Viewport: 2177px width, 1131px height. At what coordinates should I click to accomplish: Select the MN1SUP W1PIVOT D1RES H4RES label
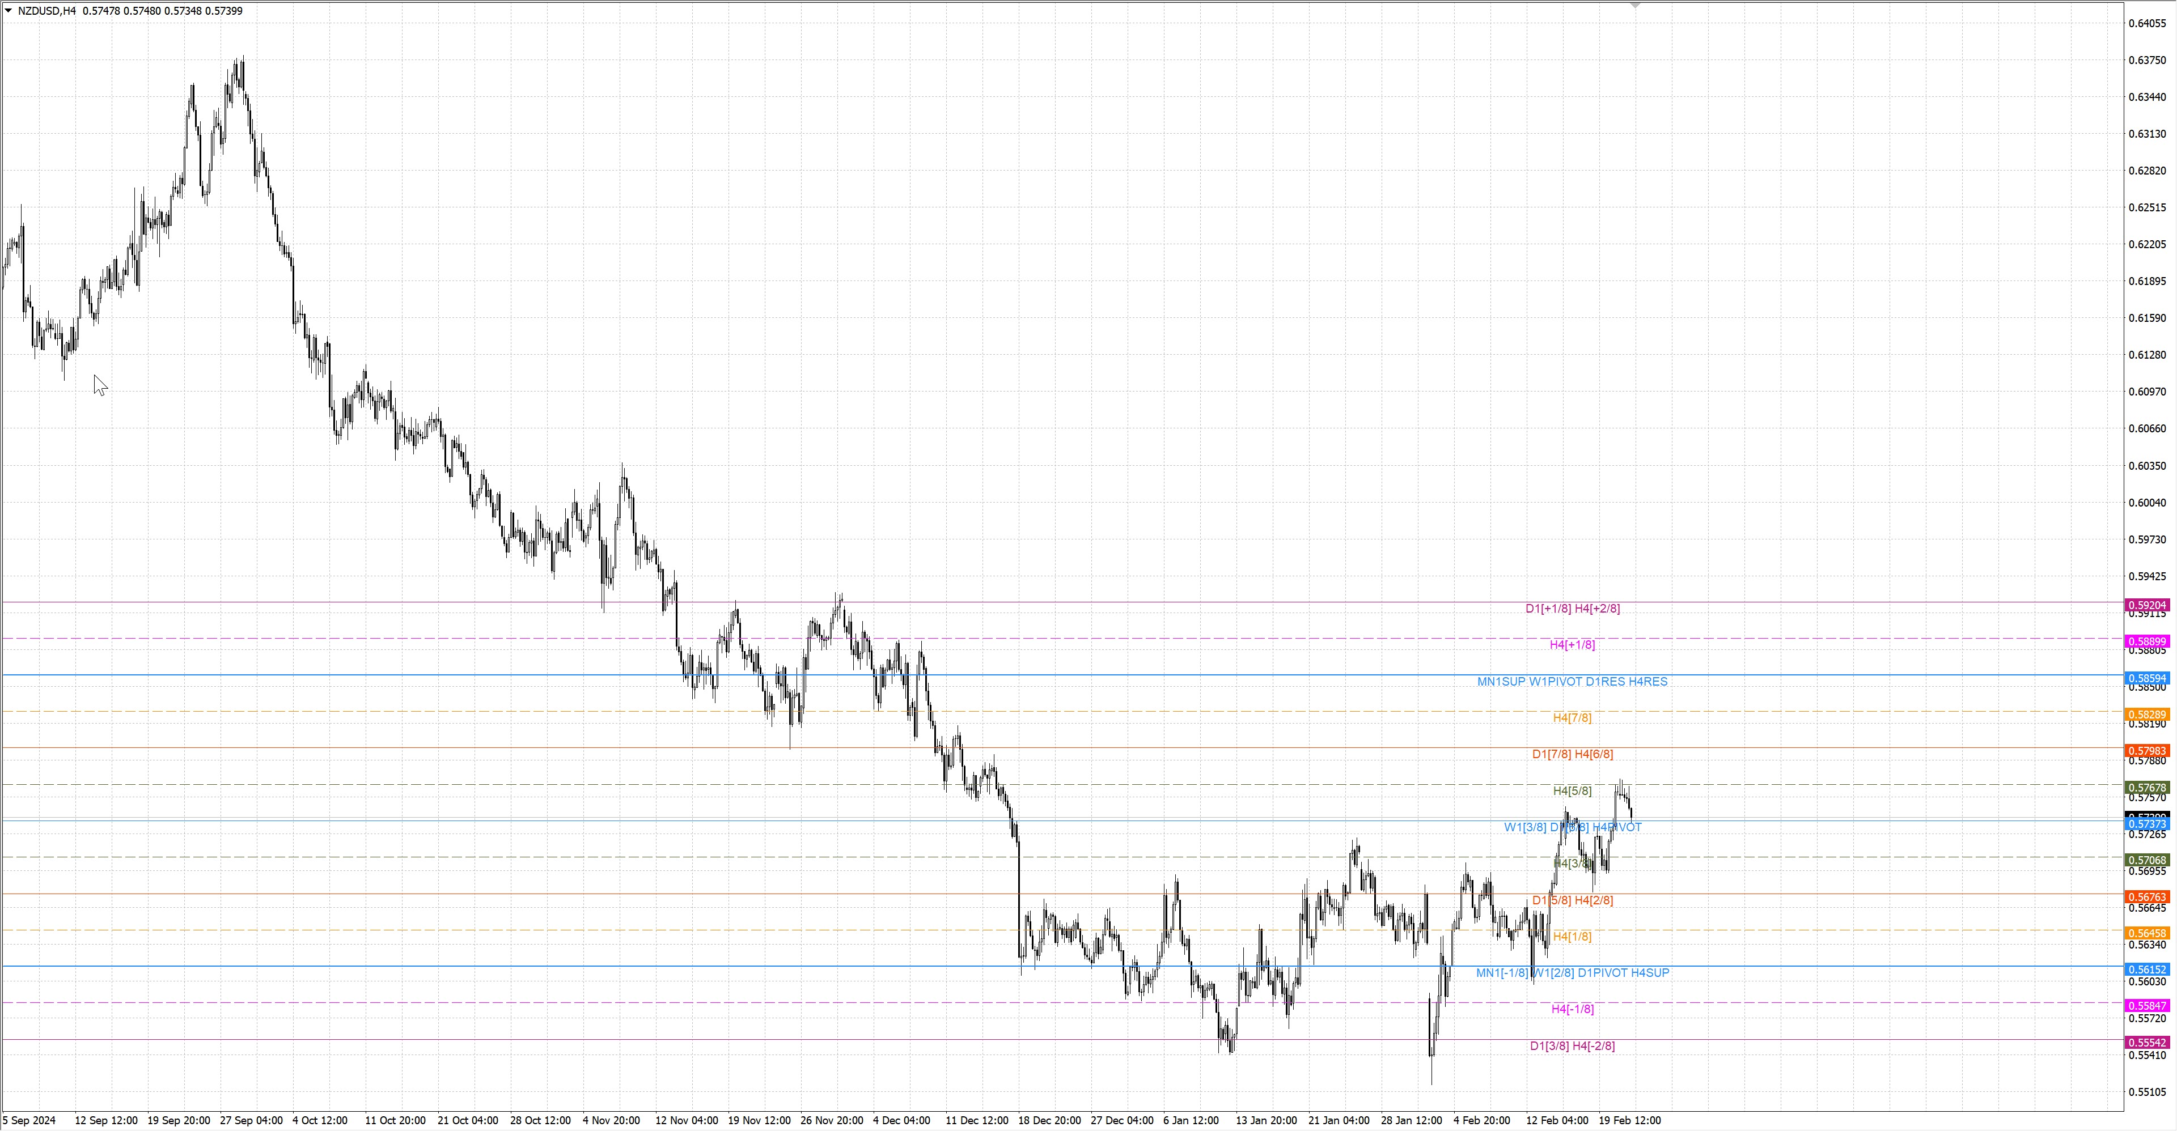point(1572,682)
